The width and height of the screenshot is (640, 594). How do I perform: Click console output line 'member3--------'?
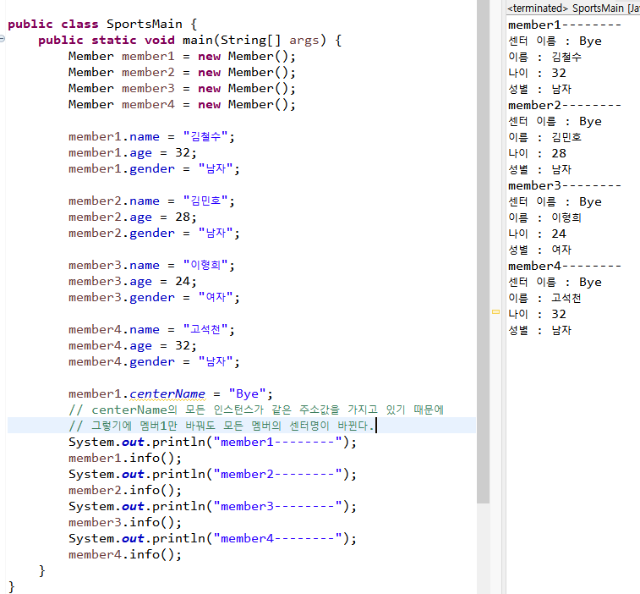pyautogui.click(x=565, y=185)
